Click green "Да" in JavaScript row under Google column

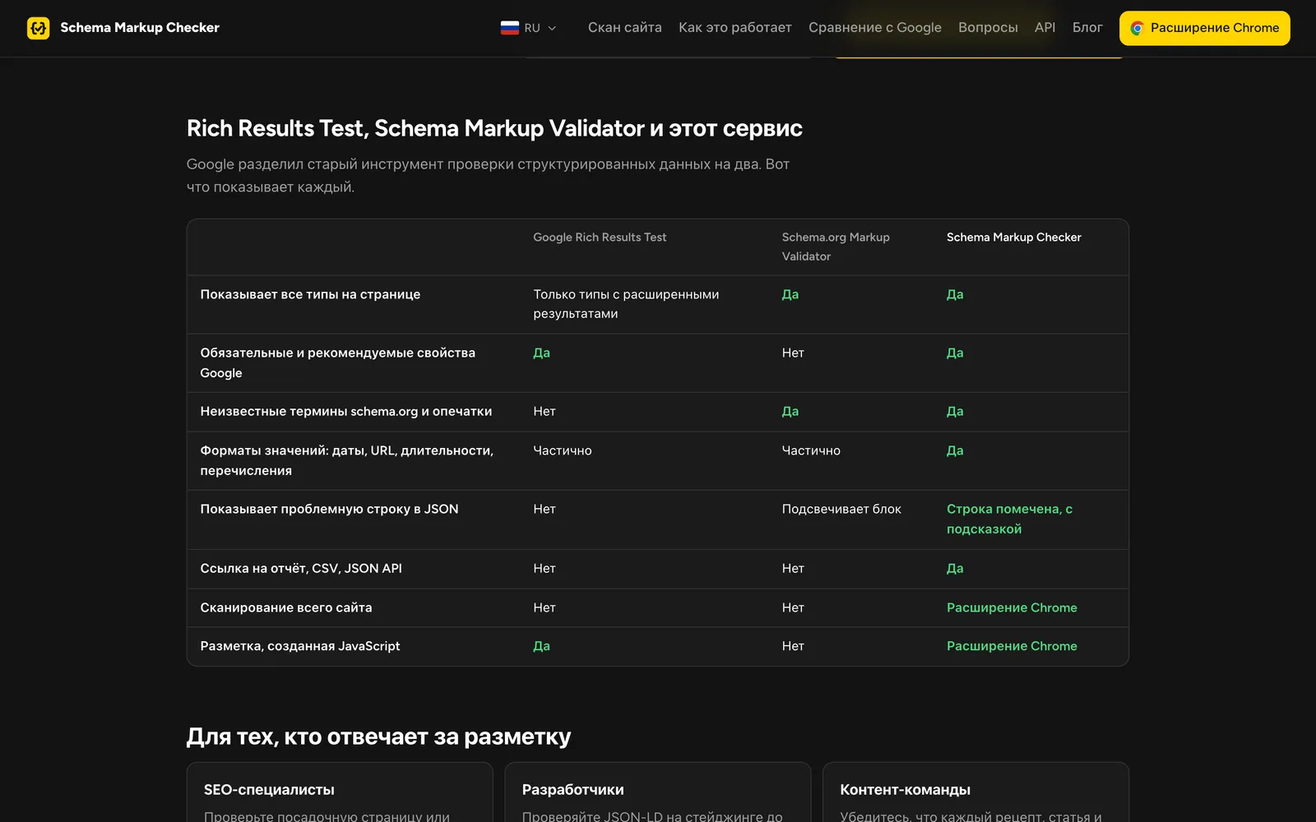pyautogui.click(x=541, y=646)
